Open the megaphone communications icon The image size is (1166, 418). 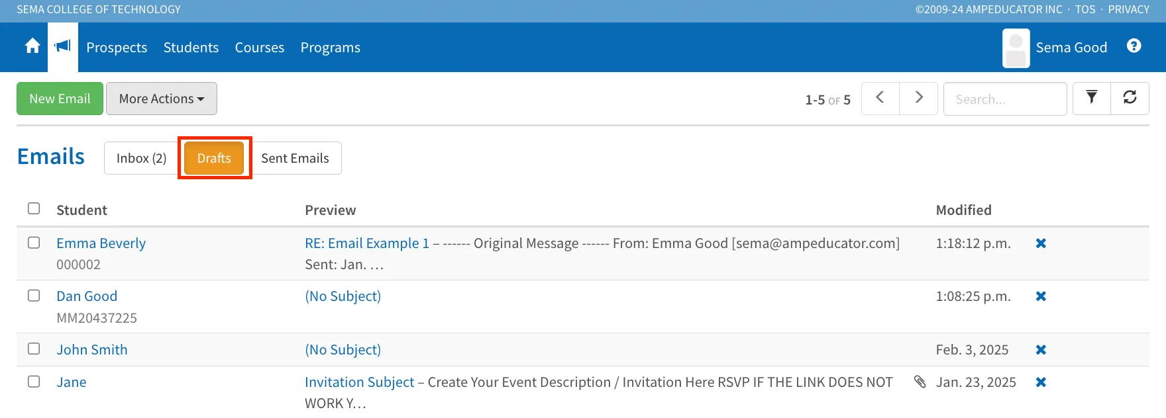click(63, 46)
